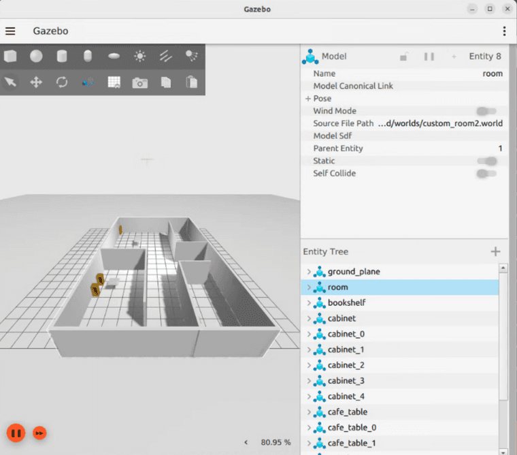Click the Entity Tree plus button
The image size is (517, 455).
tap(495, 251)
